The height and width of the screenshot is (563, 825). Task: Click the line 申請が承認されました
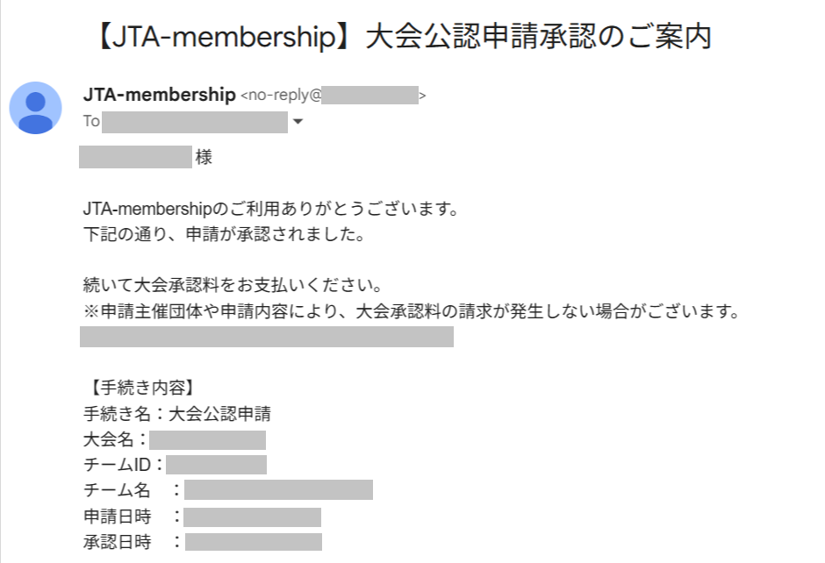click(x=222, y=235)
